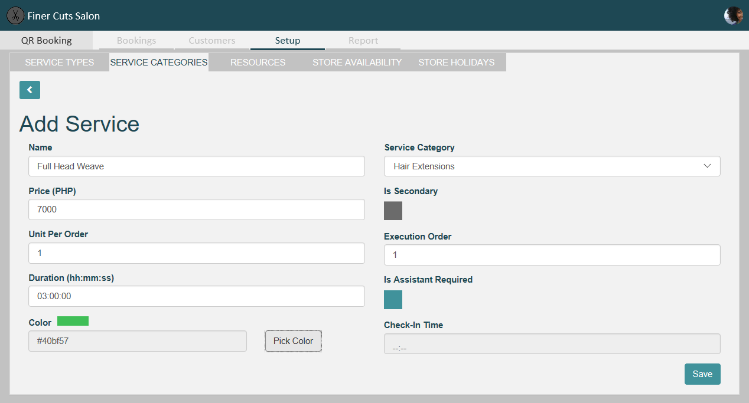Click the green color preview swatch

(73, 321)
